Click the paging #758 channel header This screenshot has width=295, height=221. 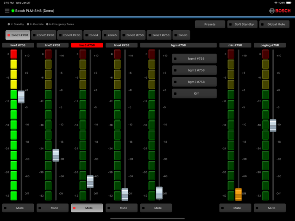pyautogui.click(x=270, y=45)
